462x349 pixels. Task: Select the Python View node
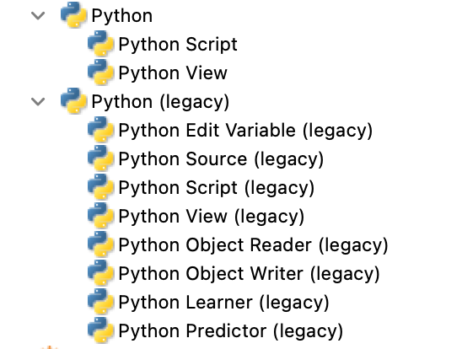[173, 73]
